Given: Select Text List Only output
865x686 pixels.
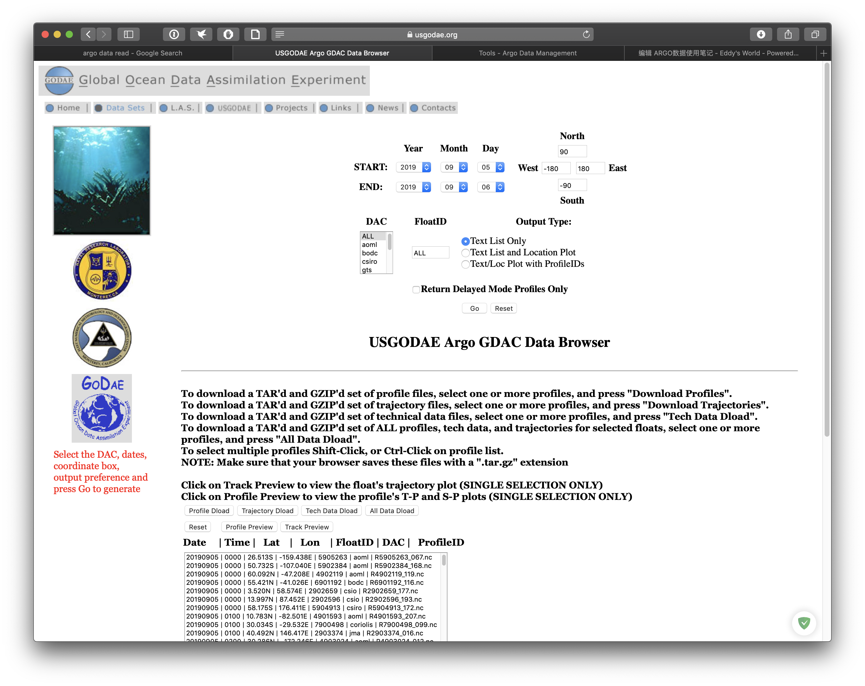Looking at the screenshot, I should coord(465,241).
